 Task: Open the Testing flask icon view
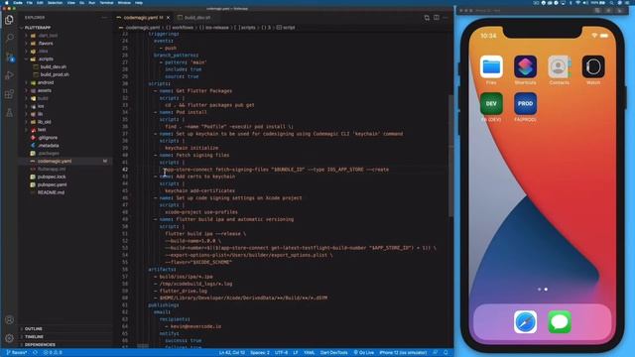[9, 113]
